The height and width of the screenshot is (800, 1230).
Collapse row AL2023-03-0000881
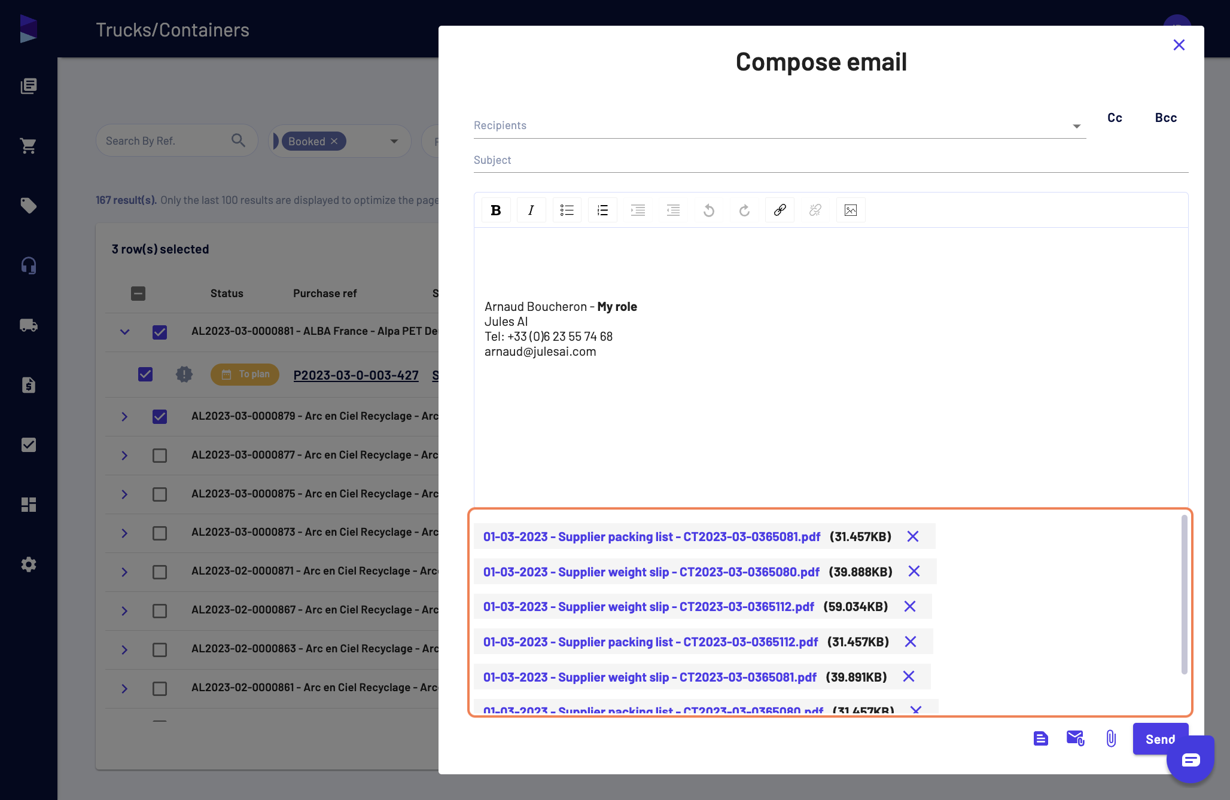click(124, 332)
